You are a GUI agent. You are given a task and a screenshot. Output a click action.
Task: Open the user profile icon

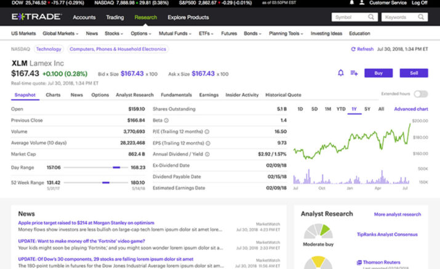(362, 3)
